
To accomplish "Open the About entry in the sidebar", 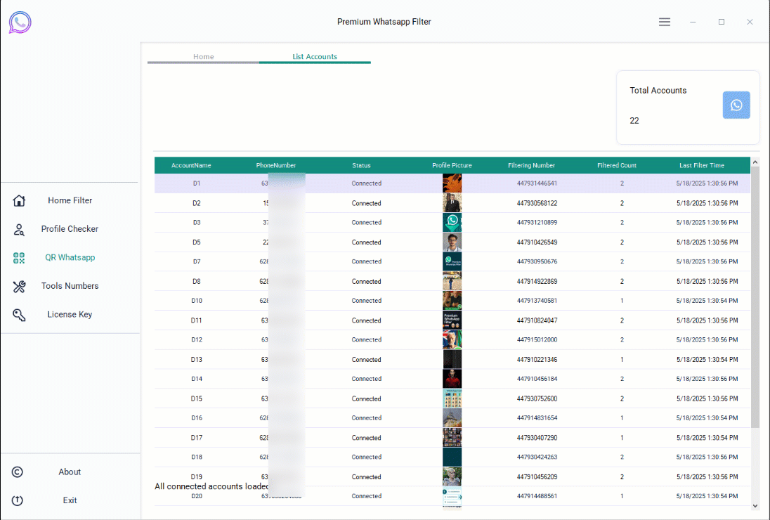I will (70, 472).
